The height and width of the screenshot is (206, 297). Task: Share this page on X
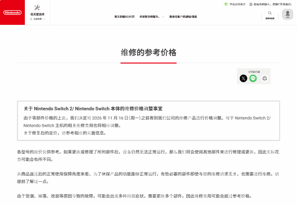pyautogui.click(x=244, y=78)
